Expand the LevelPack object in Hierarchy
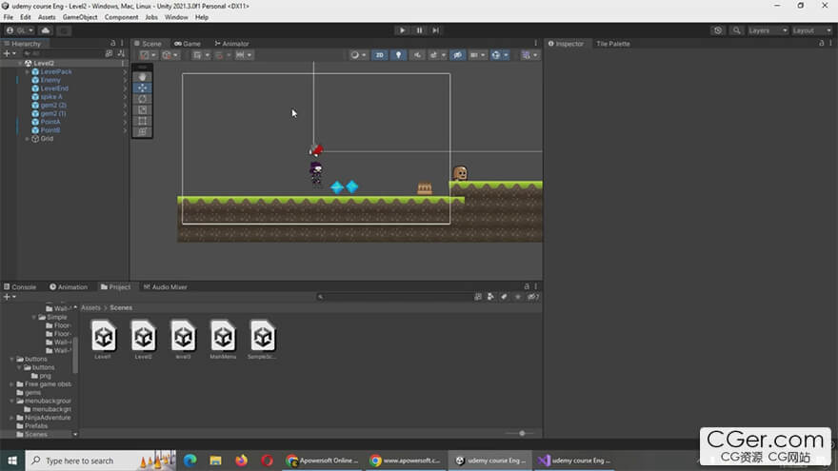This screenshot has height=471, width=838. (27, 71)
